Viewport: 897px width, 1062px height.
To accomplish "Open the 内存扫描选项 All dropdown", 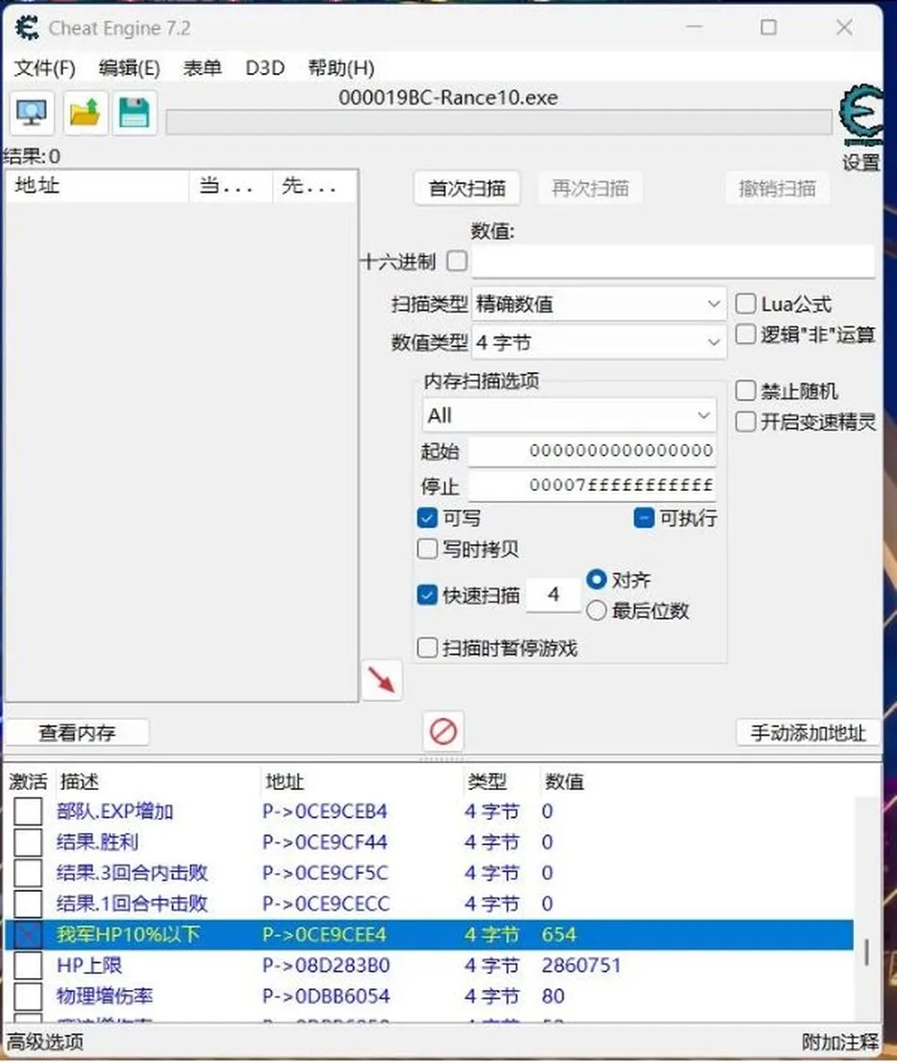I will pyautogui.click(x=569, y=415).
